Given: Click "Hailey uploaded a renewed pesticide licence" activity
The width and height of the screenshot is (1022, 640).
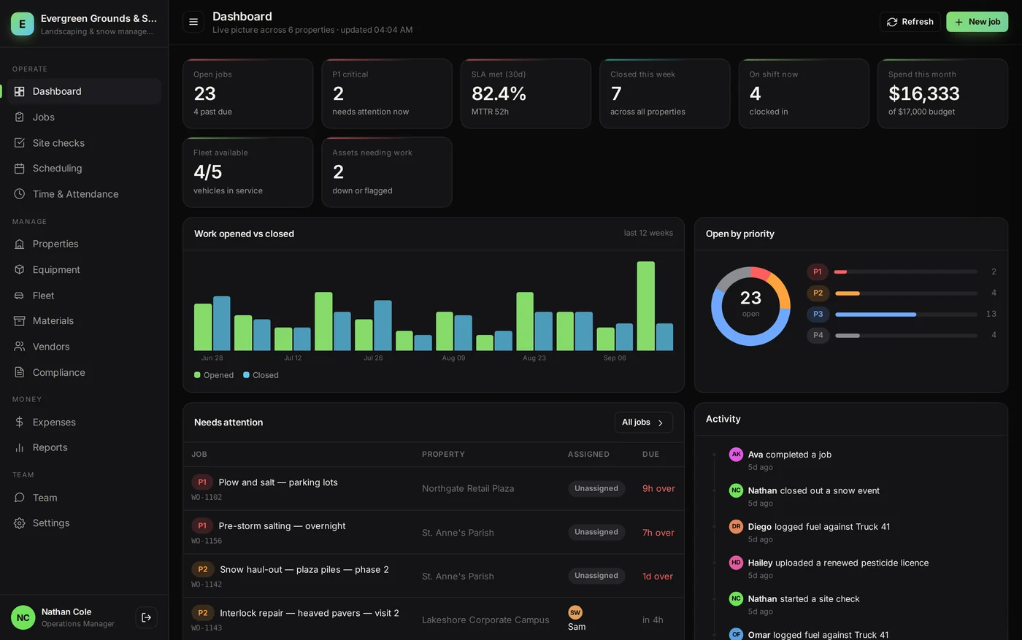Looking at the screenshot, I should 838,563.
